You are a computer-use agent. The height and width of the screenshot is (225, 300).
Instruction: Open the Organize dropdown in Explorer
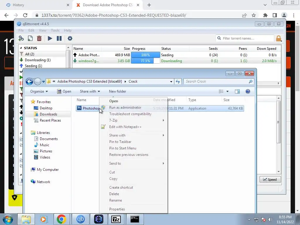39,91
